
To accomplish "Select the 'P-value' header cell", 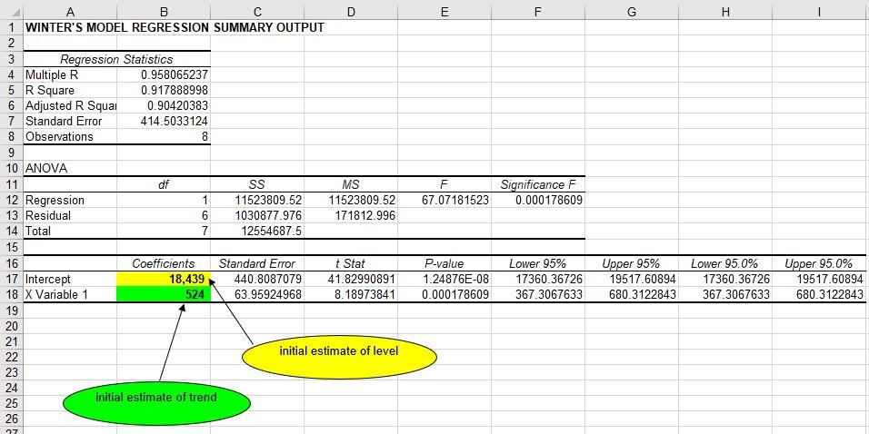I will pyautogui.click(x=444, y=263).
